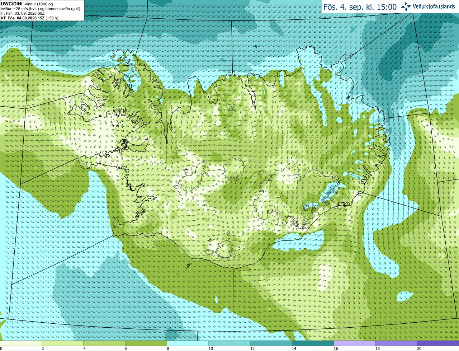Select the 10–12 m/s light teal swatch
459x351 pixels.
point(229,343)
